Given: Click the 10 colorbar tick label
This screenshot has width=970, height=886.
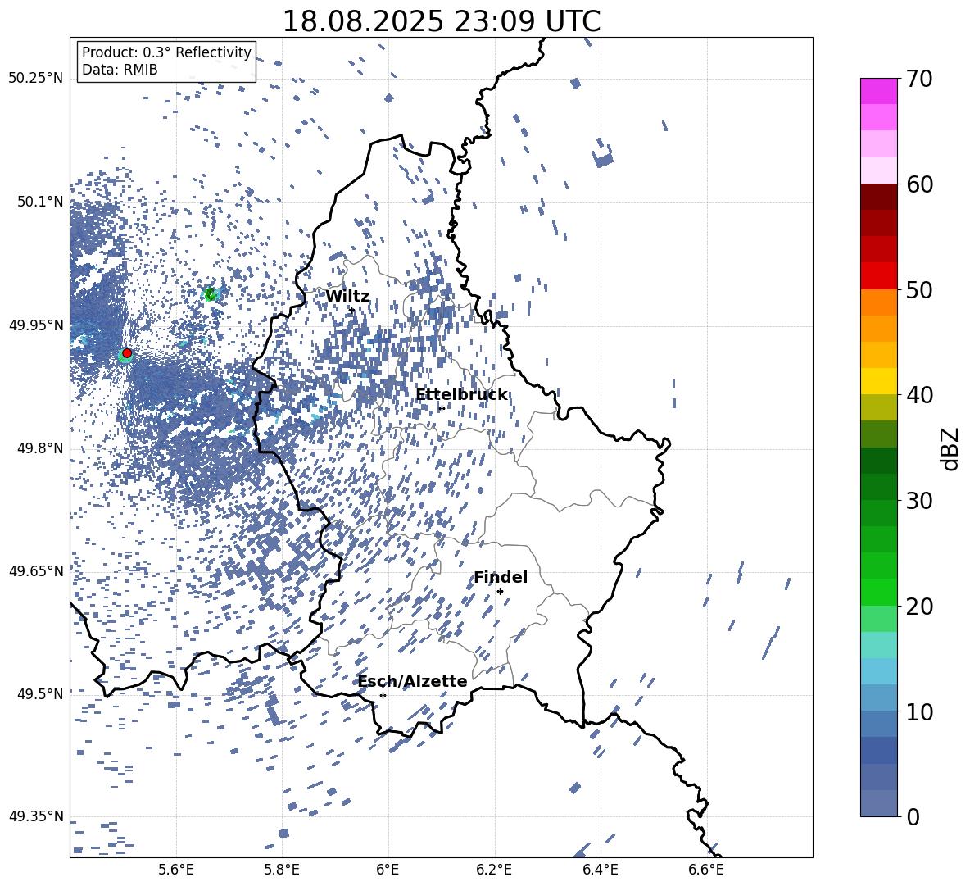Looking at the screenshot, I should 919,711.
